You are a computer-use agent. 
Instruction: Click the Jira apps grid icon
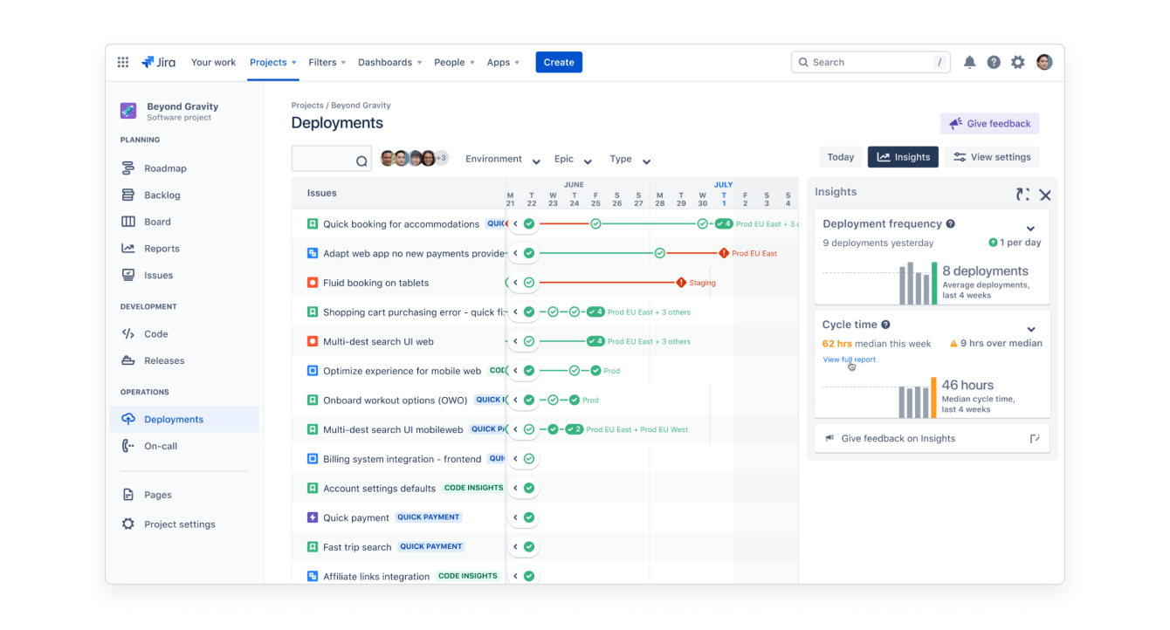123,62
